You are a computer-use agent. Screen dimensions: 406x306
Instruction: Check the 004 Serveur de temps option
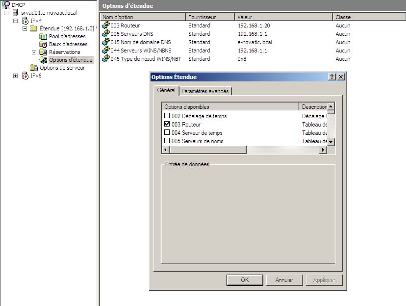[167, 132]
